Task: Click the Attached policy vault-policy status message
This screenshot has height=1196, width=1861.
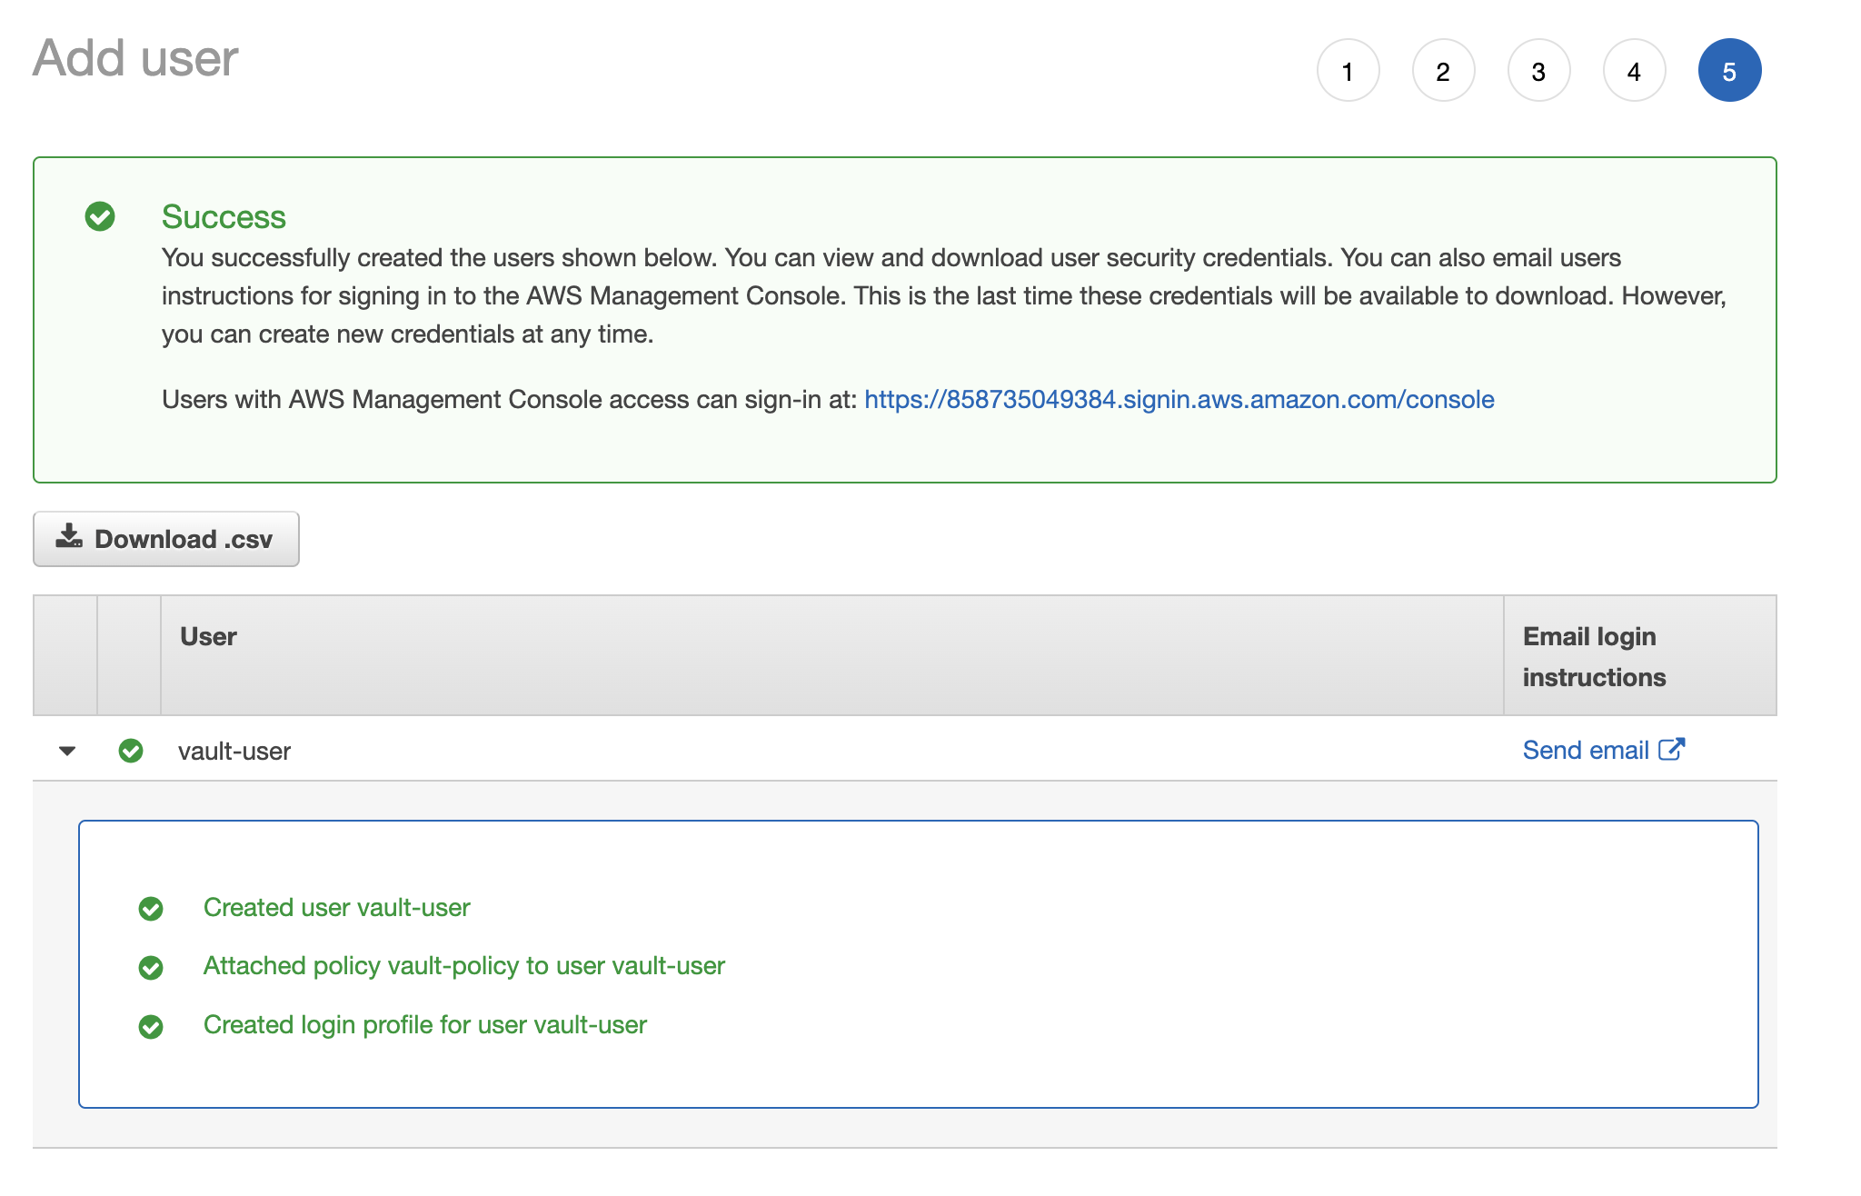Action: click(x=463, y=966)
